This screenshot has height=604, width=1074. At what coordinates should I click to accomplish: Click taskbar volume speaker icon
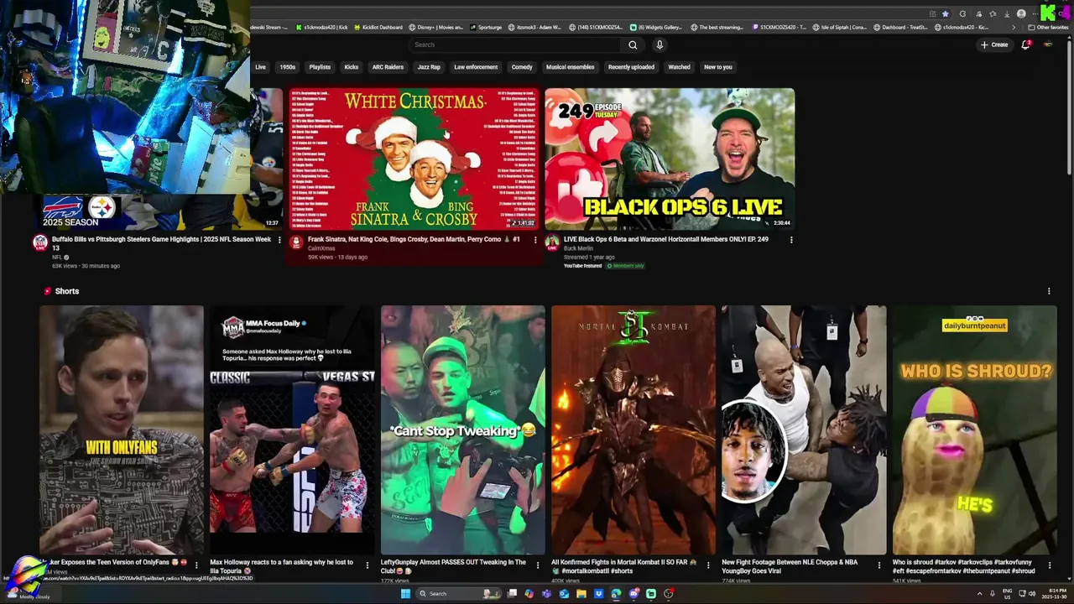1032,594
